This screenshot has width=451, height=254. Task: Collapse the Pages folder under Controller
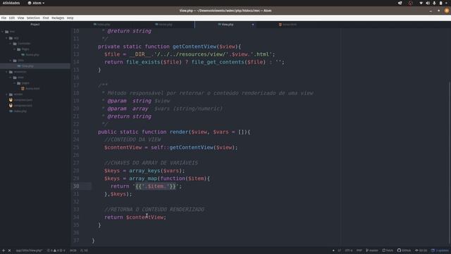click(15, 49)
